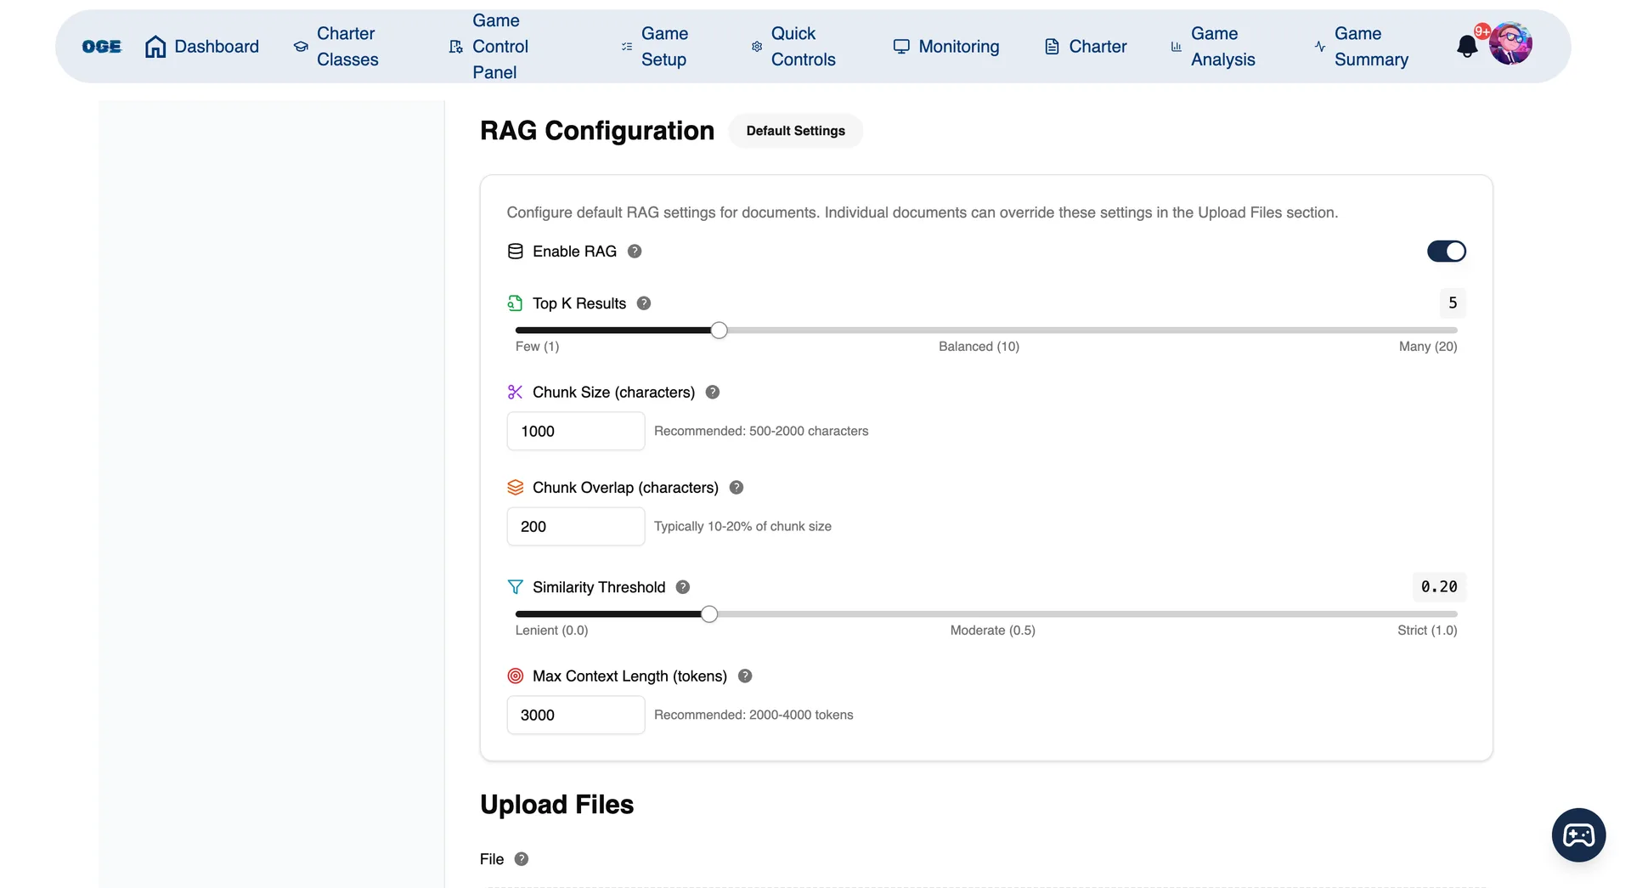Click the 'Moderate (0.5)' slider label

pyautogui.click(x=992, y=631)
